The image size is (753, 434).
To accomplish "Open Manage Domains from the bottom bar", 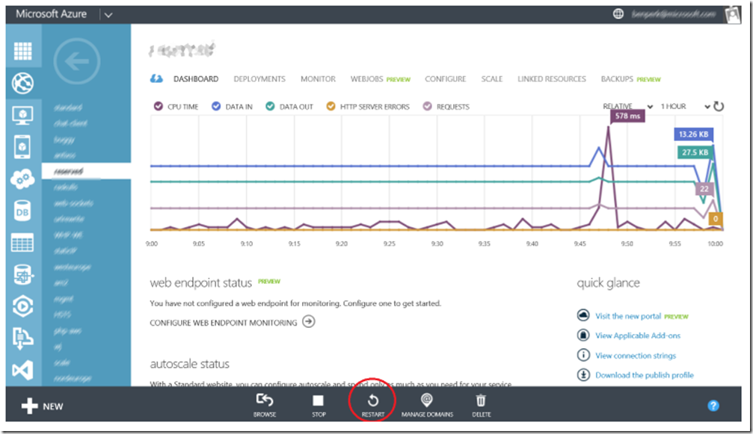I will 427,402.
